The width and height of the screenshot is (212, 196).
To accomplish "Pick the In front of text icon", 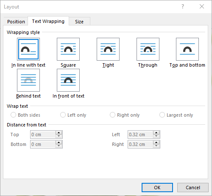I will (68, 80).
